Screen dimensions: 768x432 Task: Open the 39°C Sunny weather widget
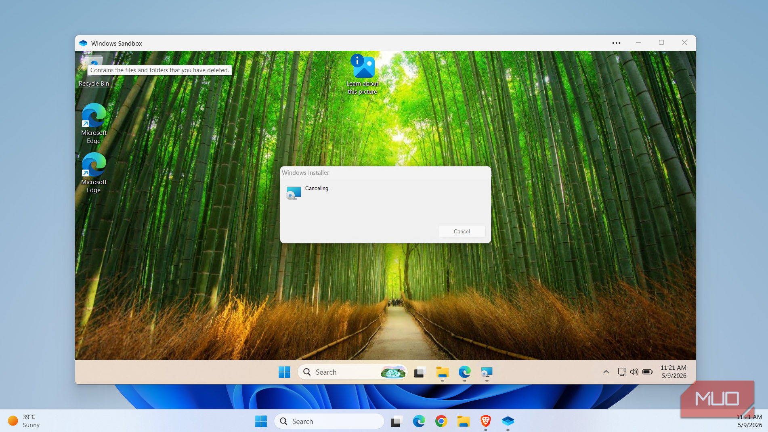(24, 421)
